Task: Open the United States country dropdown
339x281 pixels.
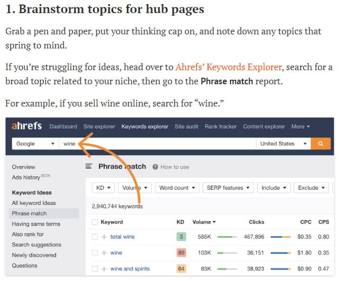Action: click(283, 144)
